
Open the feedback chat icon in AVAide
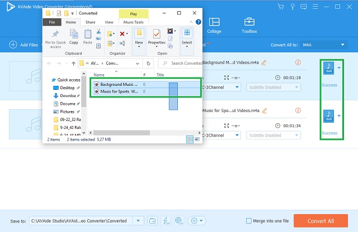pyautogui.click(x=303, y=7)
